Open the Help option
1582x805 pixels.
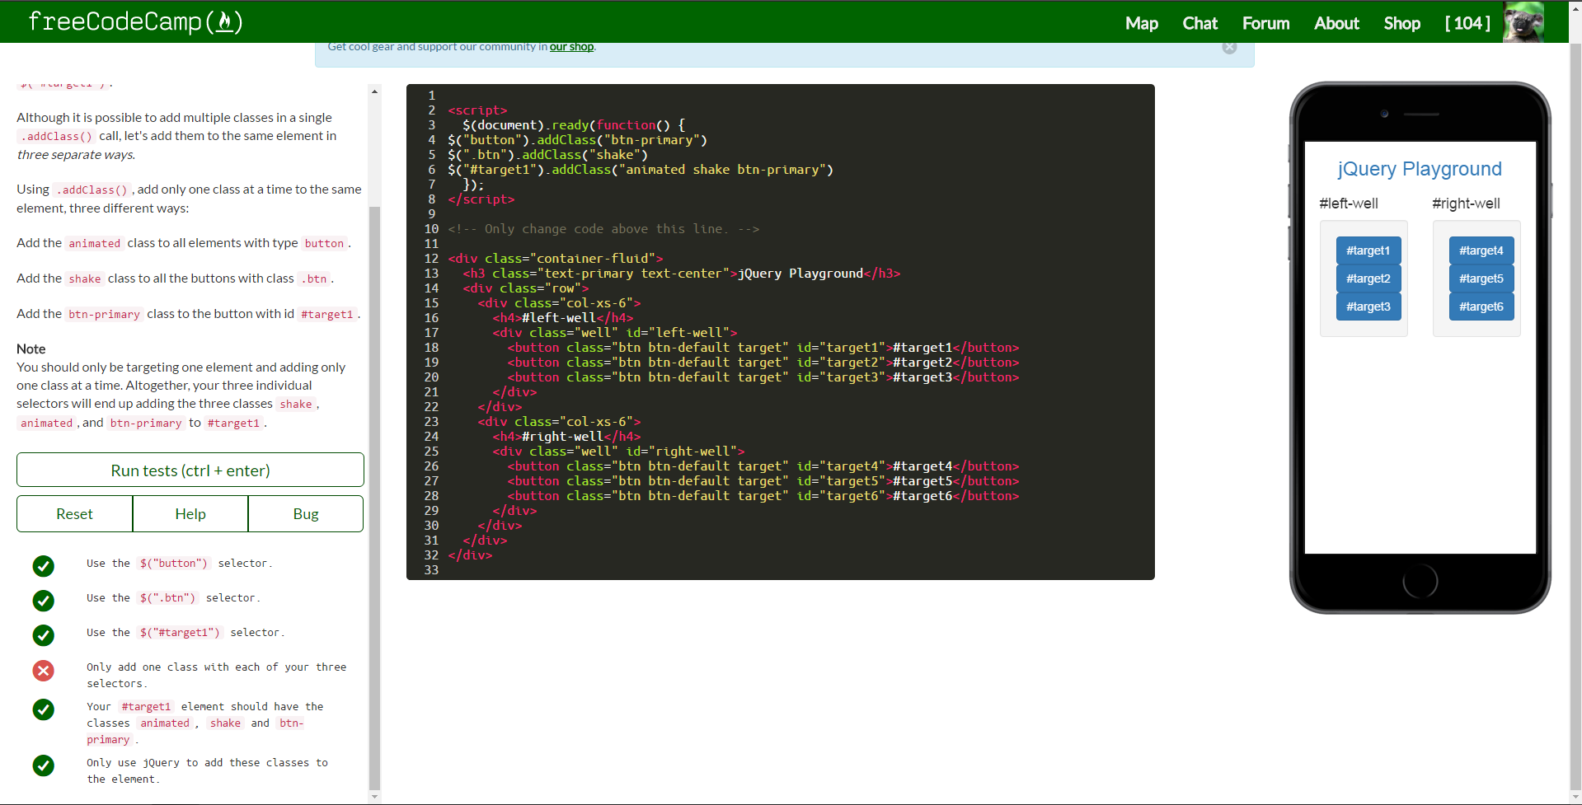(190, 513)
